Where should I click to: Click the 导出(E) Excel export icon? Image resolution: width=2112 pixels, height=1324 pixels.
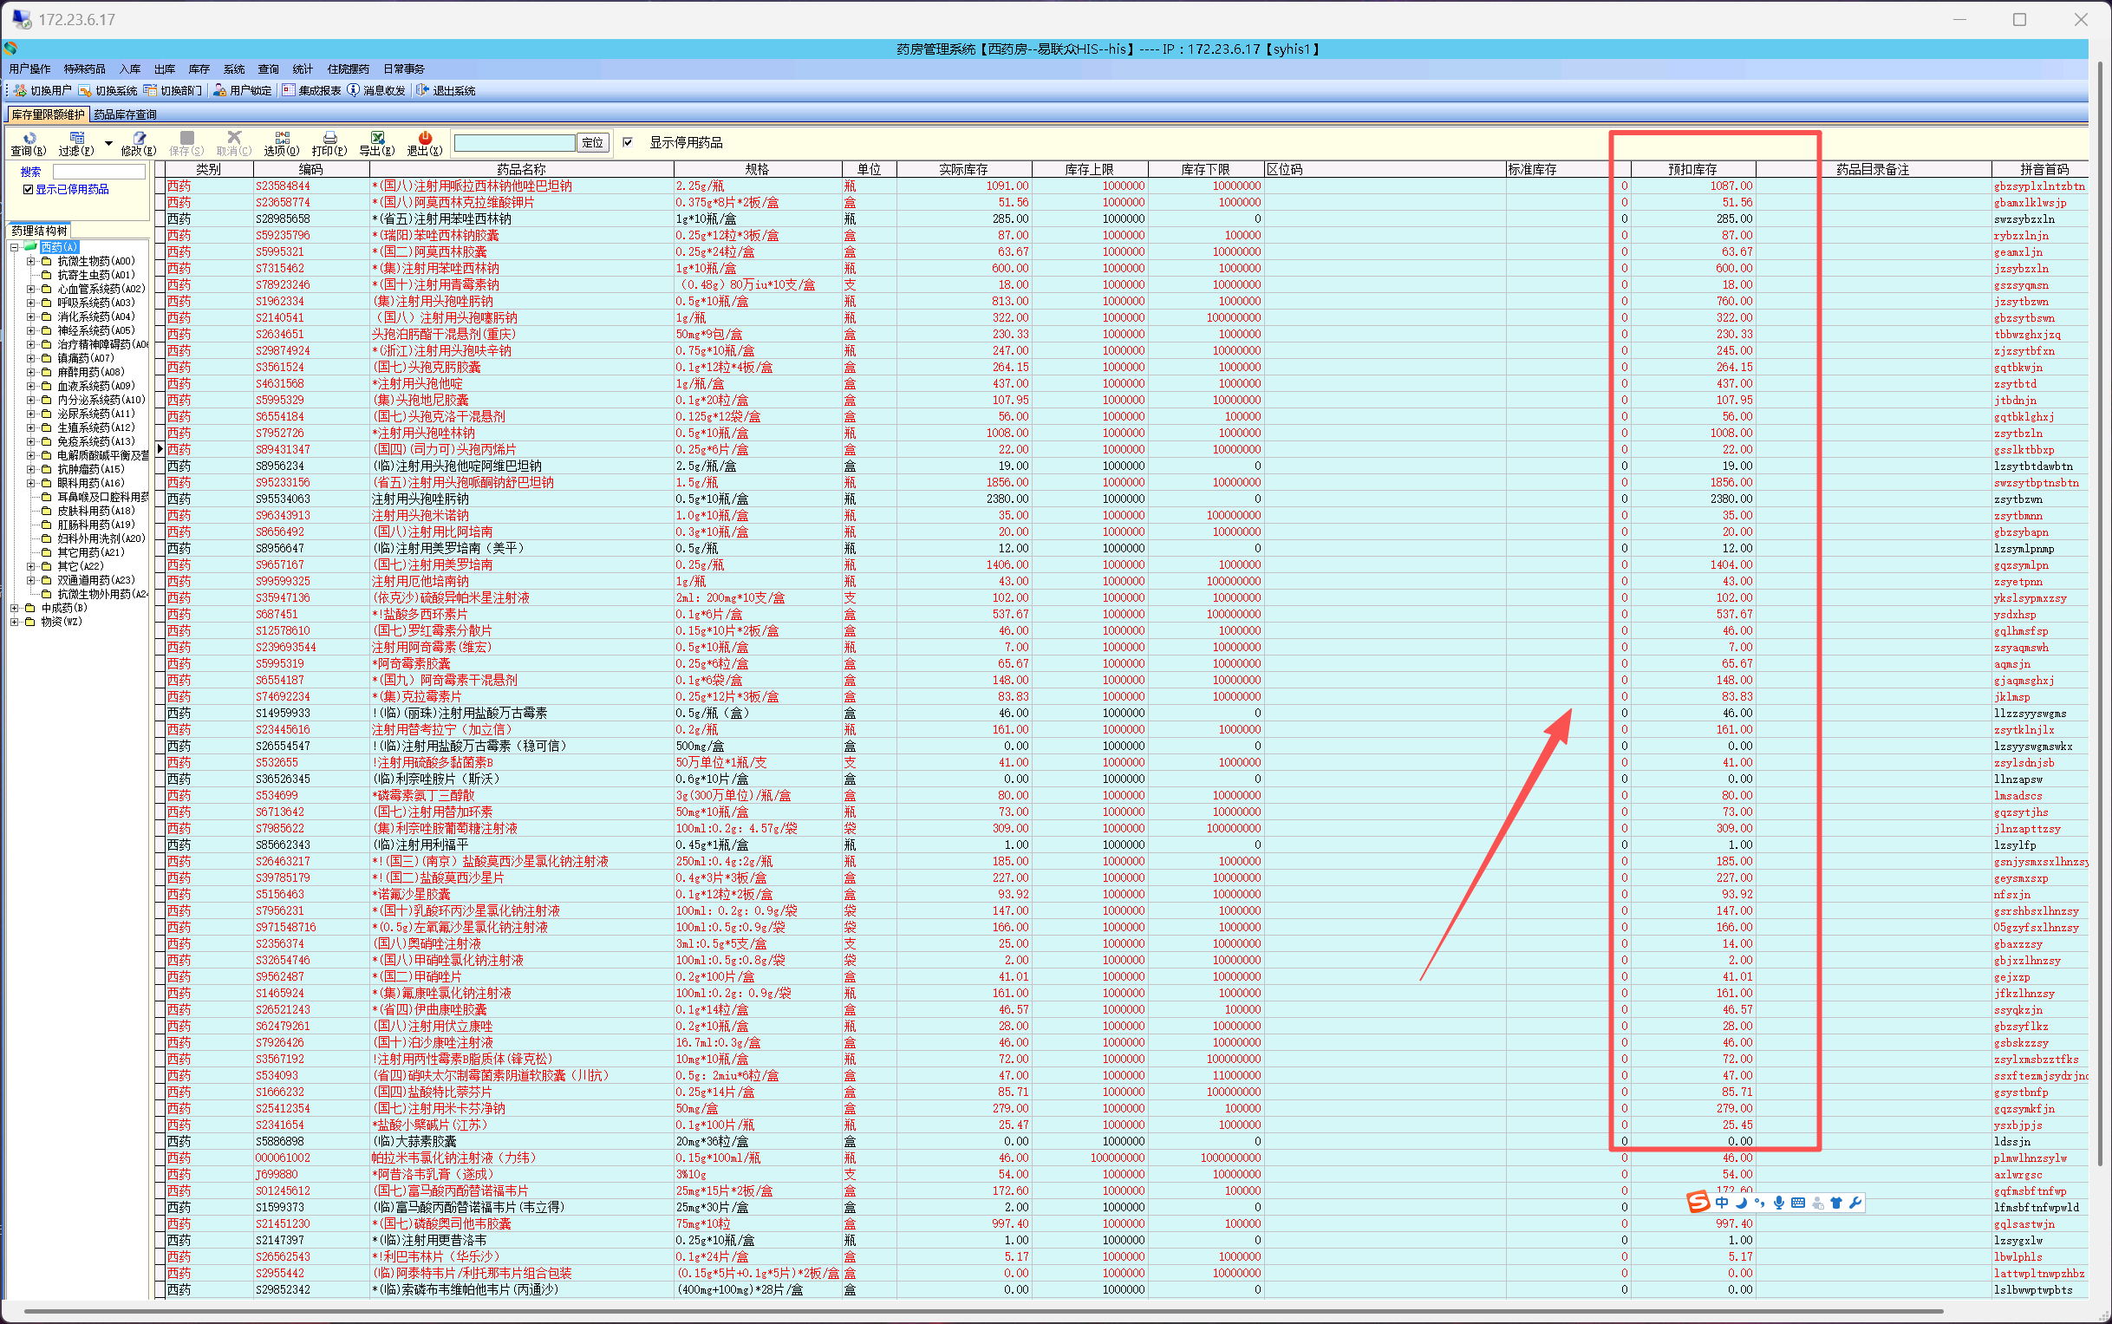coord(377,139)
